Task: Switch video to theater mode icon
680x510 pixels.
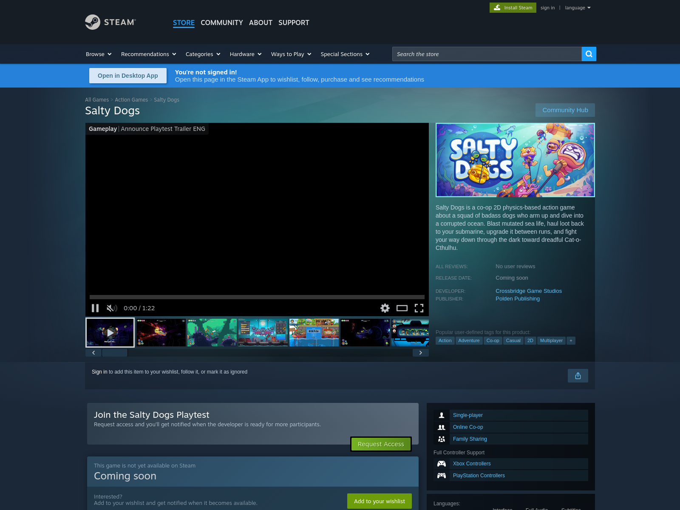Action: (x=402, y=308)
